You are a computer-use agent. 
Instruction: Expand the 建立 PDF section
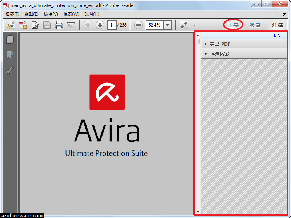coord(244,44)
